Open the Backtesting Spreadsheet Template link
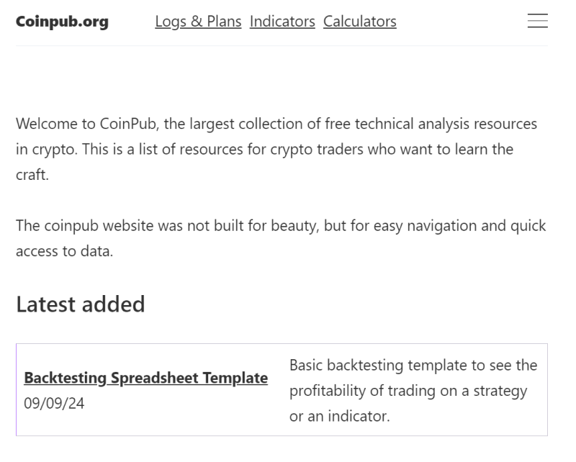 coord(145,378)
